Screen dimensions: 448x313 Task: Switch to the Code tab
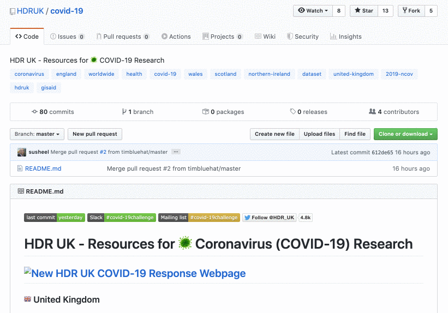pyautogui.click(x=27, y=37)
